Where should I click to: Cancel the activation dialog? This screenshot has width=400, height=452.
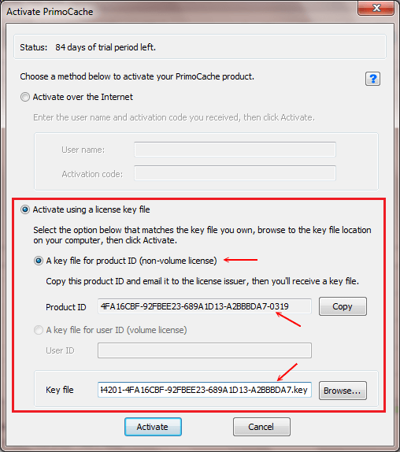[261, 427]
